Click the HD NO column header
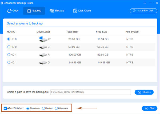This screenshot has height=114, width=160. point(11,32)
